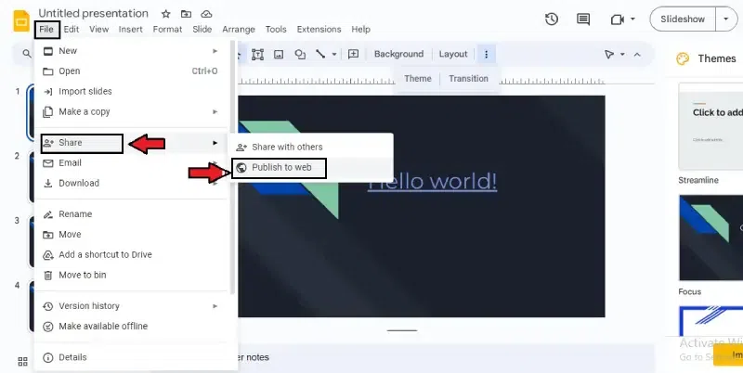Choose Move from File menu
Image resolution: width=743 pixels, height=373 pixels.
(x=132, y=235)
